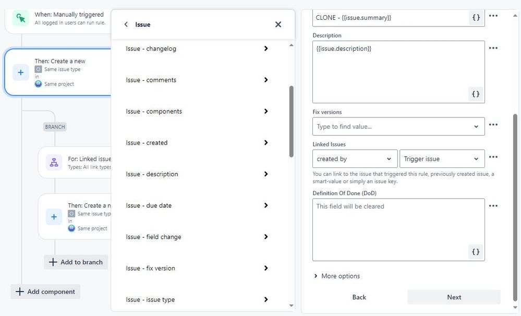
Task: Expand More options section
Action: pos(337,276)
